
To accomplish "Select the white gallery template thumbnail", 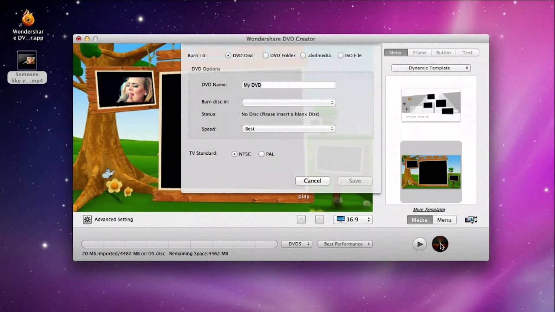I will (431, 105).
